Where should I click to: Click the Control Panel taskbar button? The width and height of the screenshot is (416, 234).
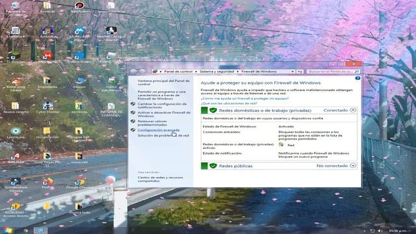point(40,230)
